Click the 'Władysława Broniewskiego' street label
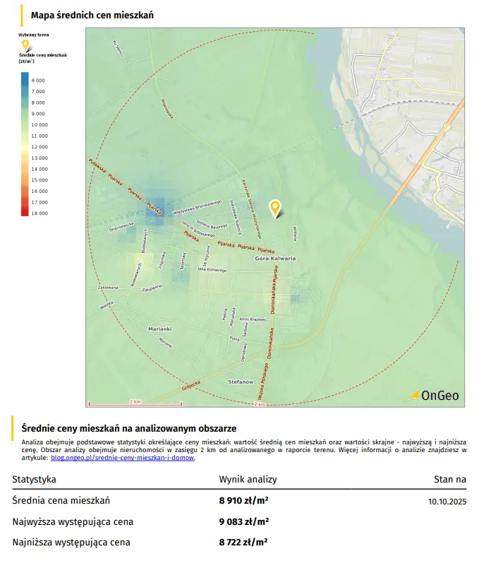This screenshot has height=568, width=479. (197, 207)
